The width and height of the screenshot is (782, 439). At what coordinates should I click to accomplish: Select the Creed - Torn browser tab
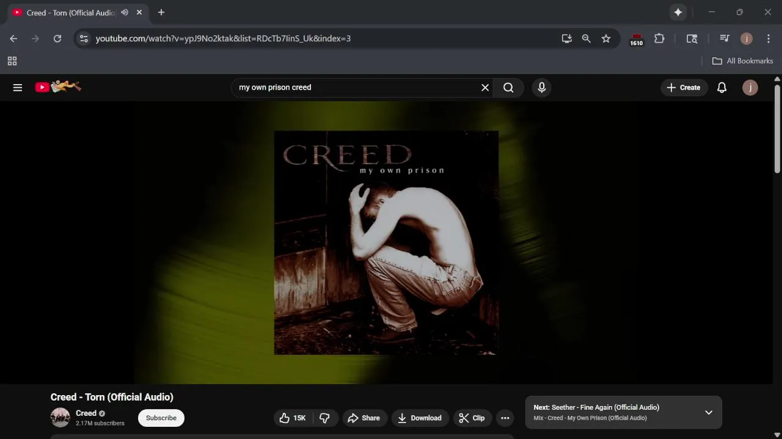[78, 12]
